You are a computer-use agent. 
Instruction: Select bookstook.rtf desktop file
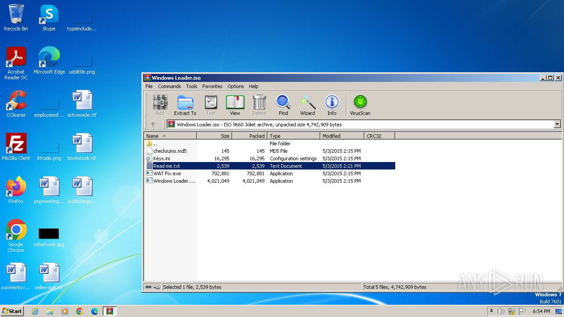[82, 147]
